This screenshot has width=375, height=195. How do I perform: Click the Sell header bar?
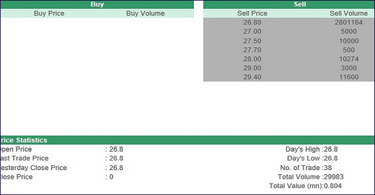coord(300,4)
